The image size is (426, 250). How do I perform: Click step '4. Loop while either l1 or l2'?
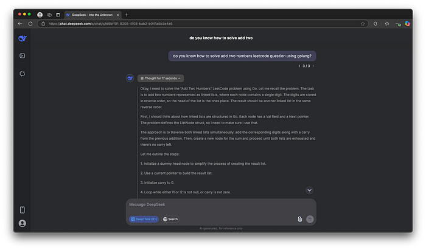pos(186,192)
